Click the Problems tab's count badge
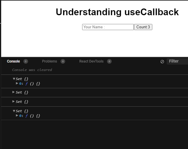 [63, 61]
